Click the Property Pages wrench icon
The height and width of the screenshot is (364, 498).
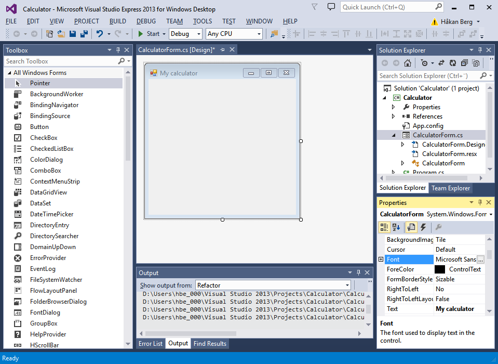click(438, 227)
